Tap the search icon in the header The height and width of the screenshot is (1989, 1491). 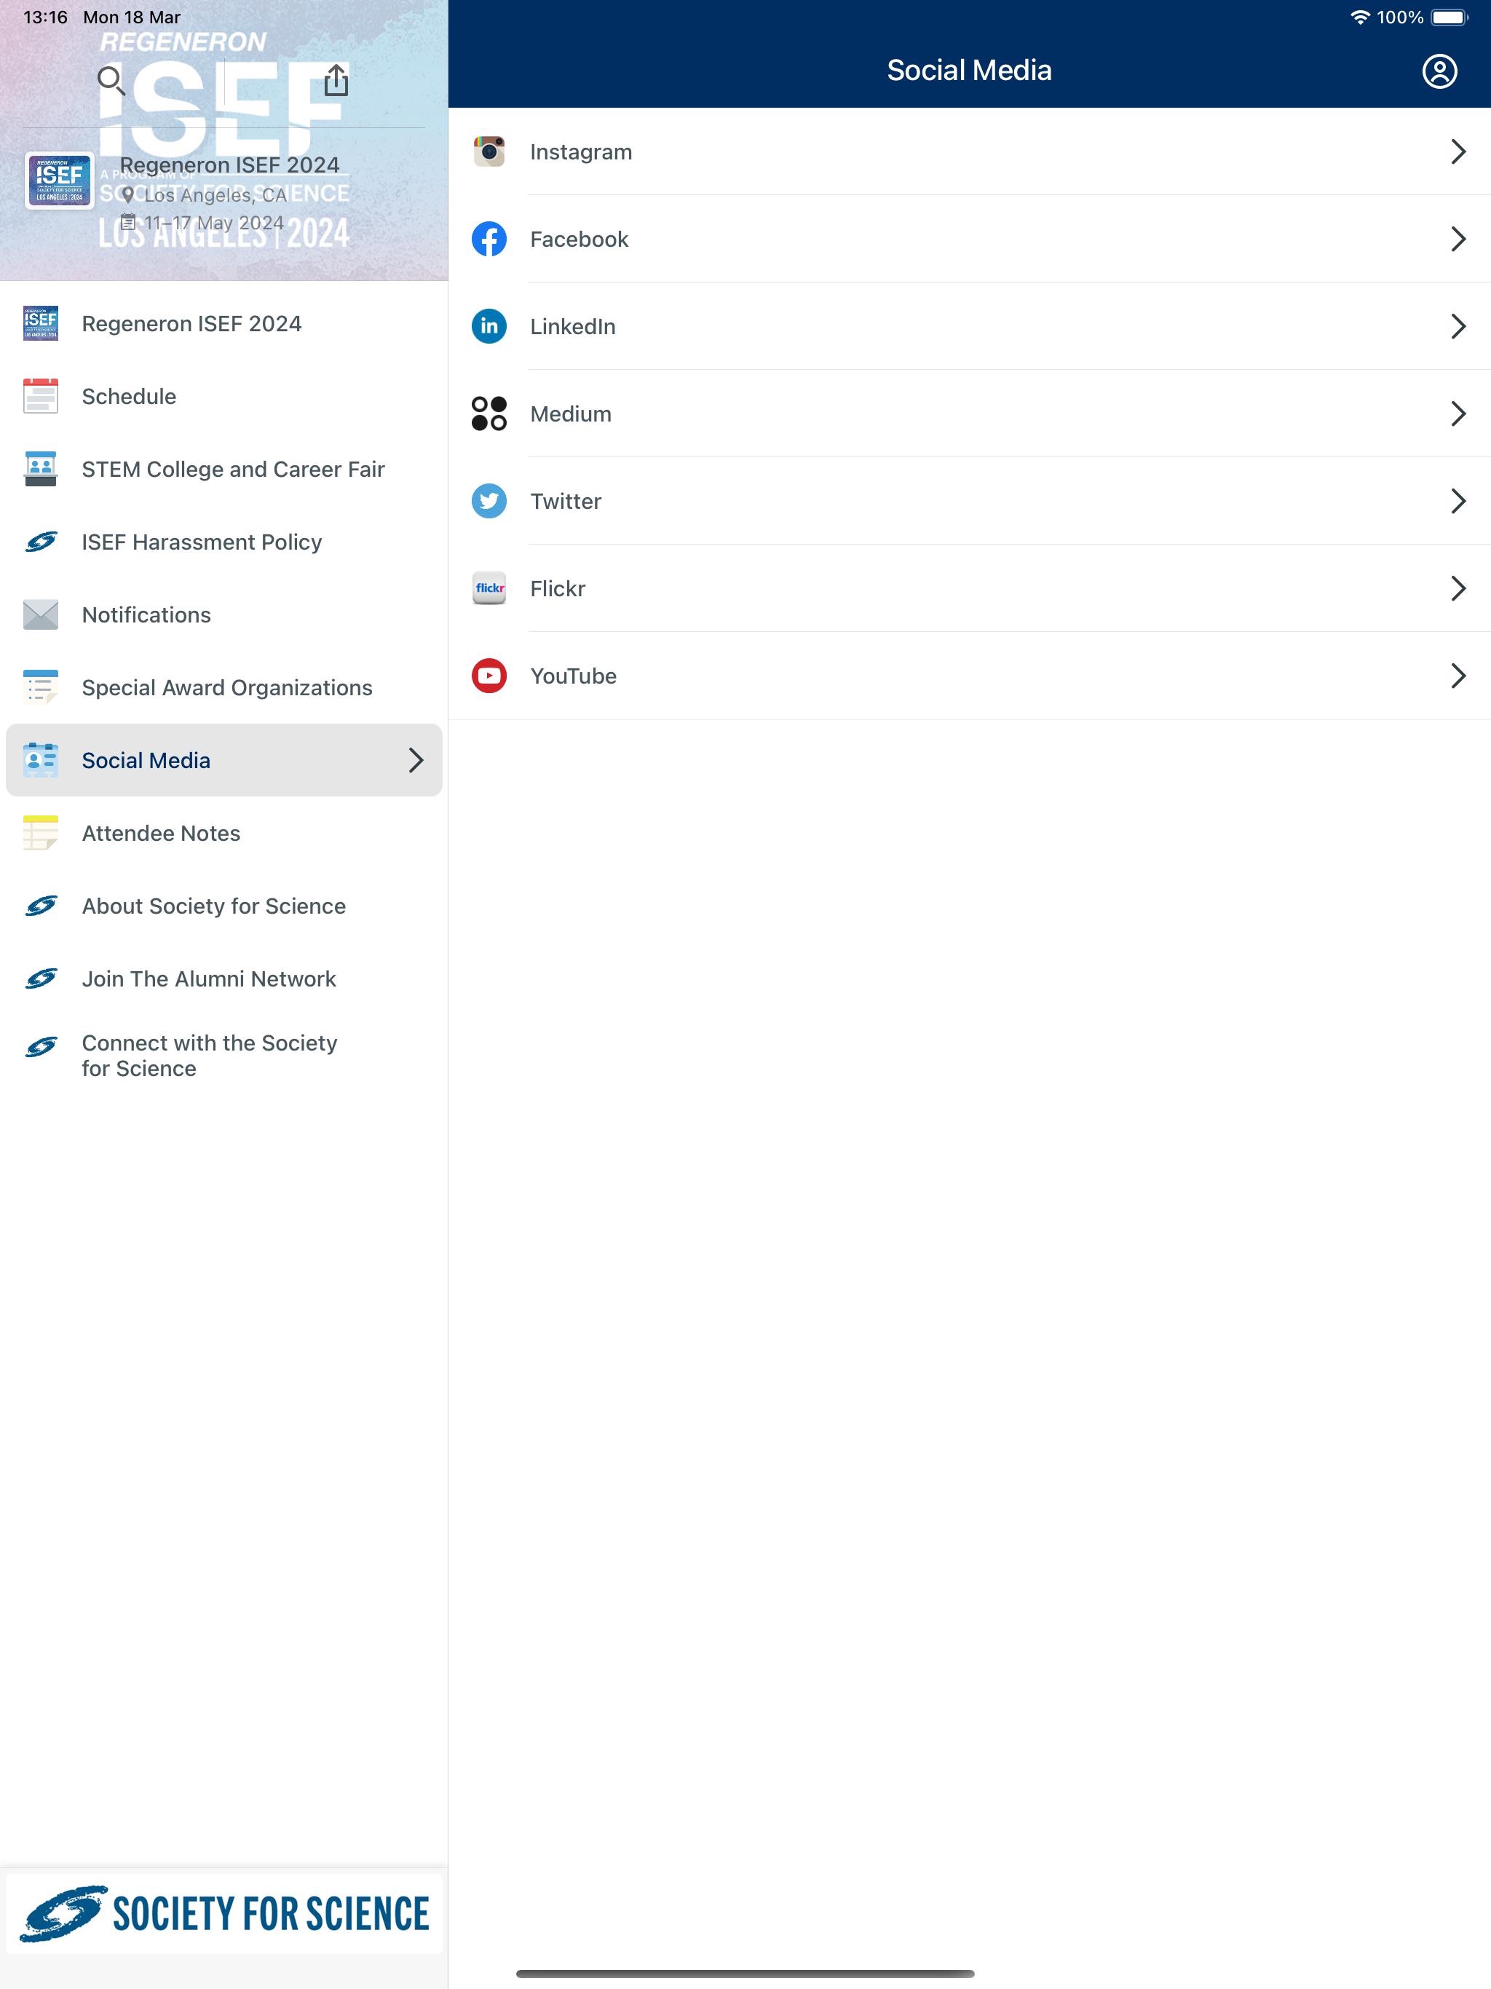(110, 80)
